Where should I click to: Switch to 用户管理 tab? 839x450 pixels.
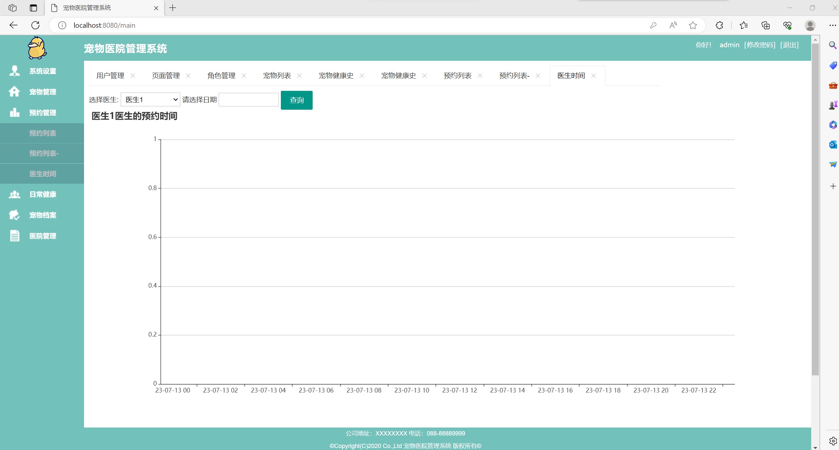point(110,76)
